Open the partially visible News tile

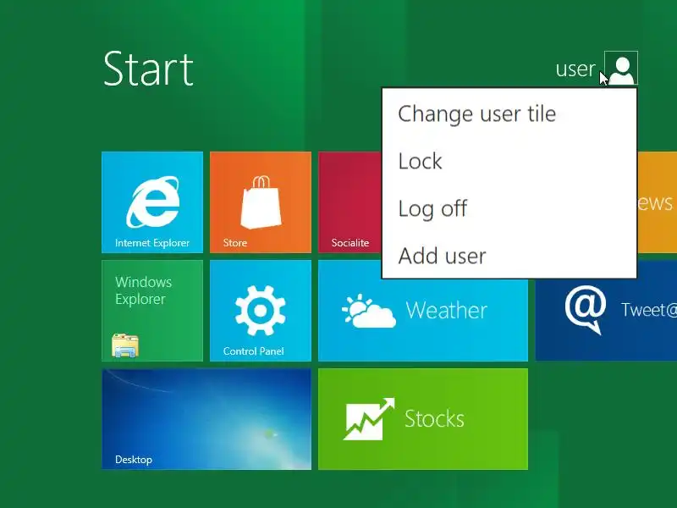(x=658, y=202)
